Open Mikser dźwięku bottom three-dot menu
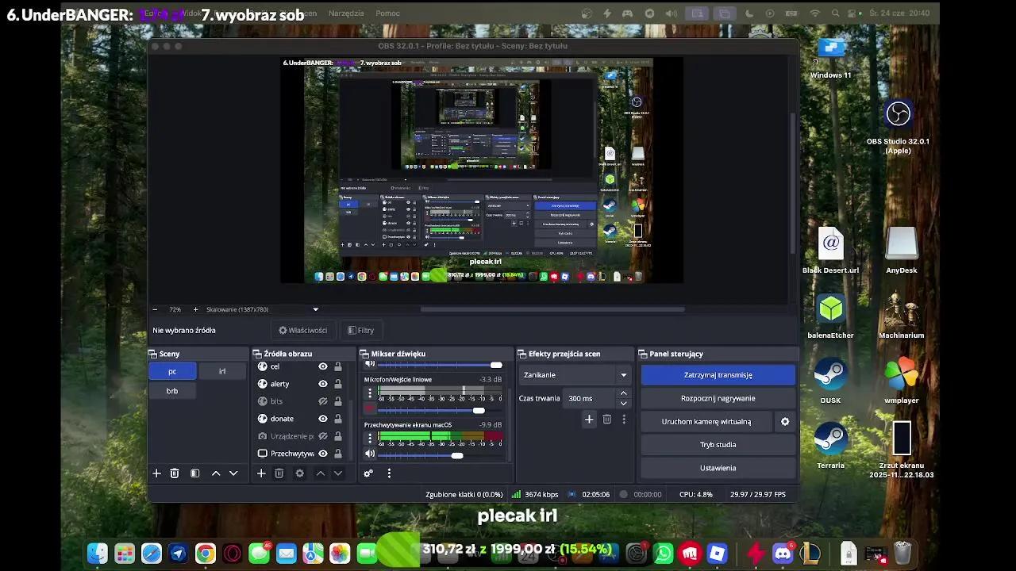1016x571 pixels. point(389,473)
